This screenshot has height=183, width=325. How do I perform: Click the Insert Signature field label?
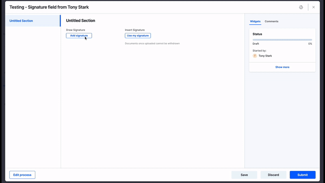[x=135, y=30]
